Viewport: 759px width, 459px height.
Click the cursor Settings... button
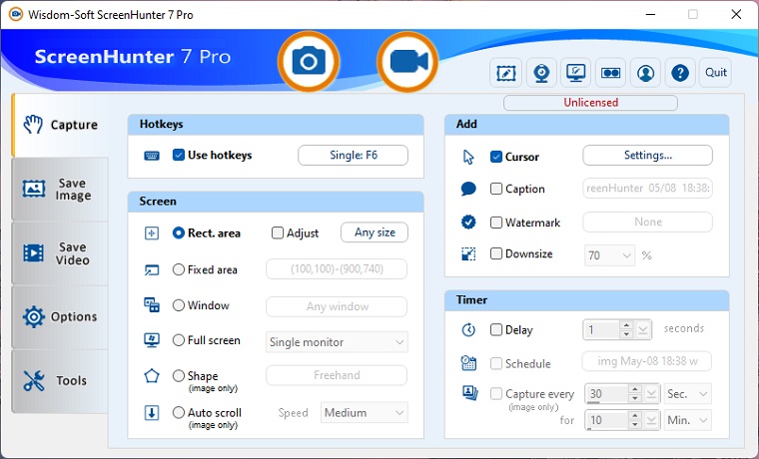click(x=647, y=156)
